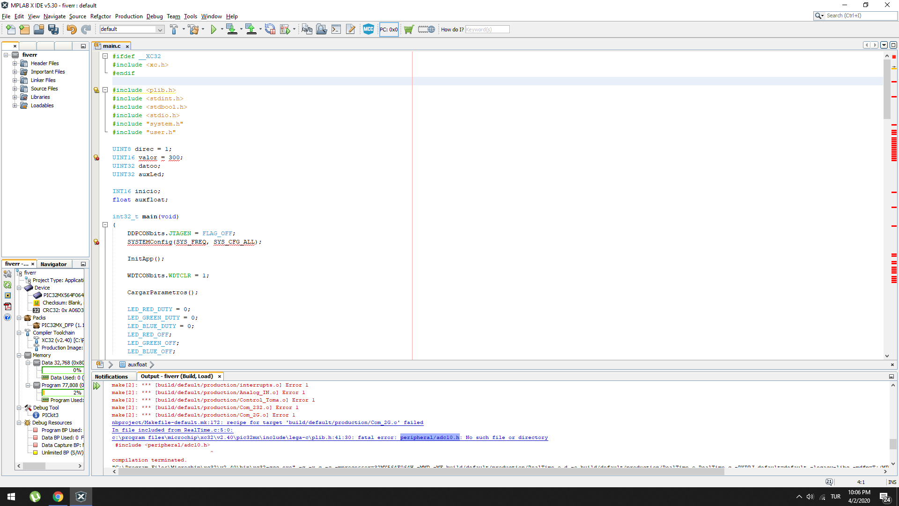899x506 pixels.
Task: Select the PICkit3 debug tool item
Action: 50,415
